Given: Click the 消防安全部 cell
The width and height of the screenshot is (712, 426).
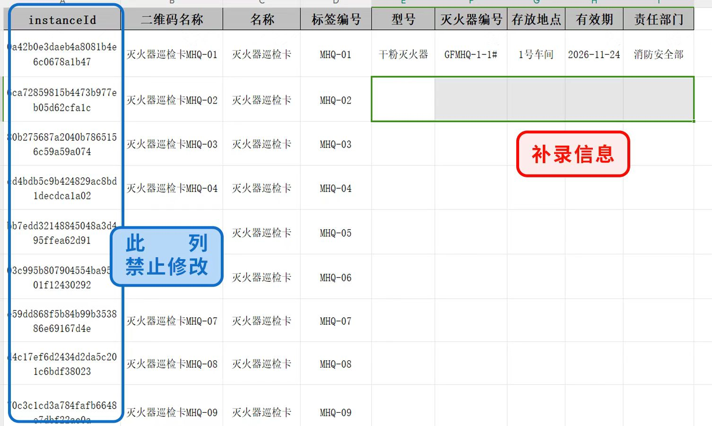Looking at the screenshot, I should pyautogui.click(x=658, y=54).
